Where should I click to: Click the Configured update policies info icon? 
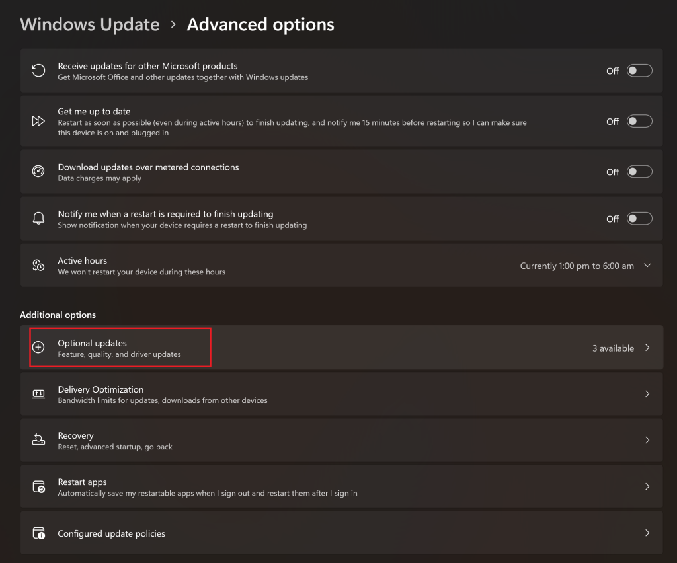point(38,532)
